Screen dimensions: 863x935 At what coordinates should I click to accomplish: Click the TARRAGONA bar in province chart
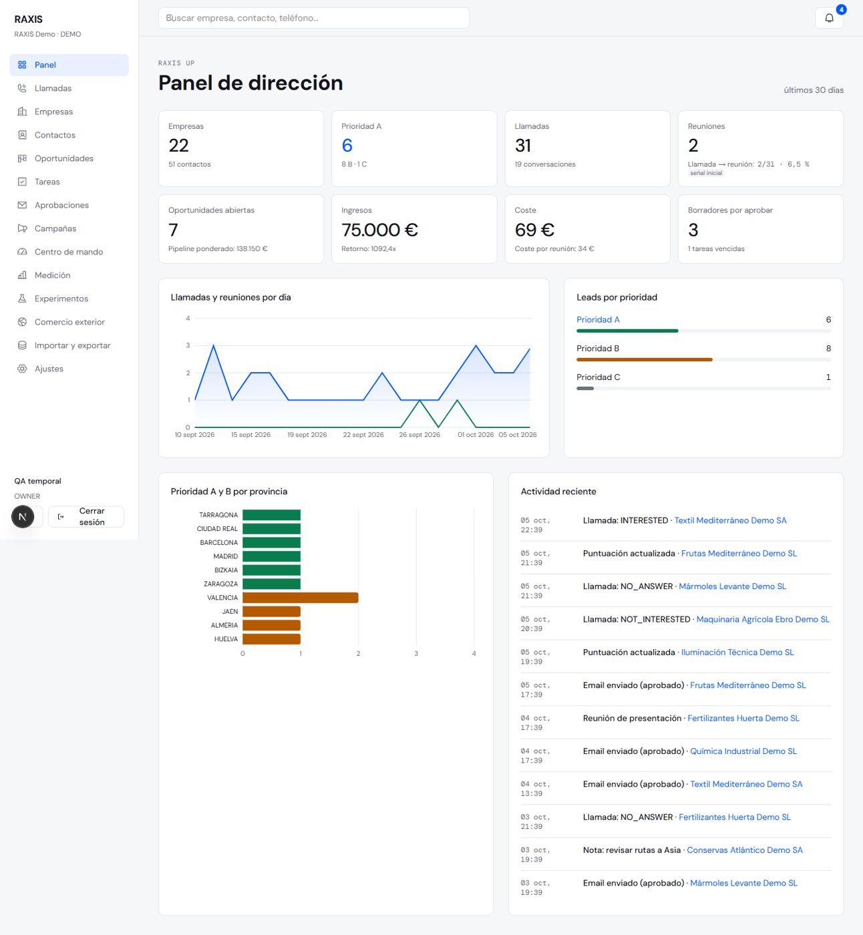click(x=271, y=515)
